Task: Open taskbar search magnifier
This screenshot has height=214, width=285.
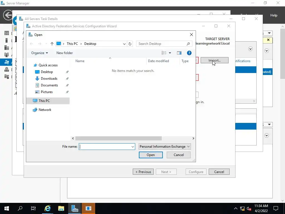Action: 20,208
